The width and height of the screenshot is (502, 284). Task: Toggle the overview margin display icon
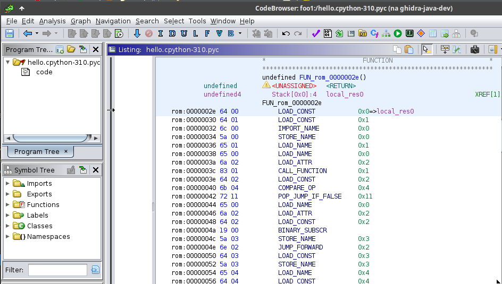pos(492,49)
